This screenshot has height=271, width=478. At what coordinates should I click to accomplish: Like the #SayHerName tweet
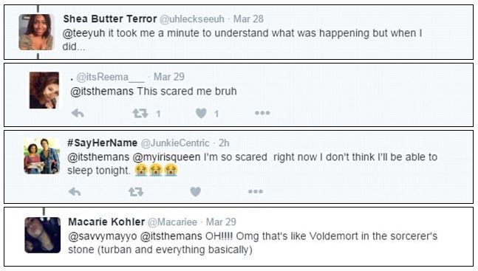[195, 192]
